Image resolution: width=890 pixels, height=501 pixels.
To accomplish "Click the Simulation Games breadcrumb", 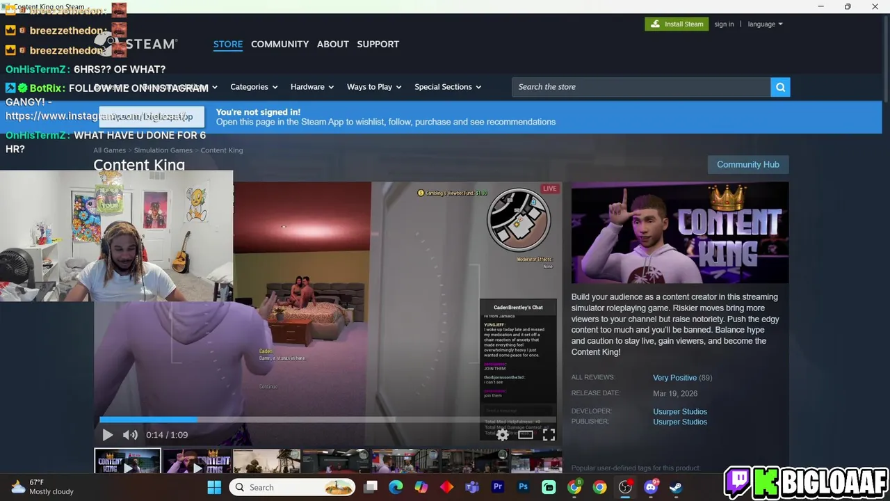I will click(163, 150).
